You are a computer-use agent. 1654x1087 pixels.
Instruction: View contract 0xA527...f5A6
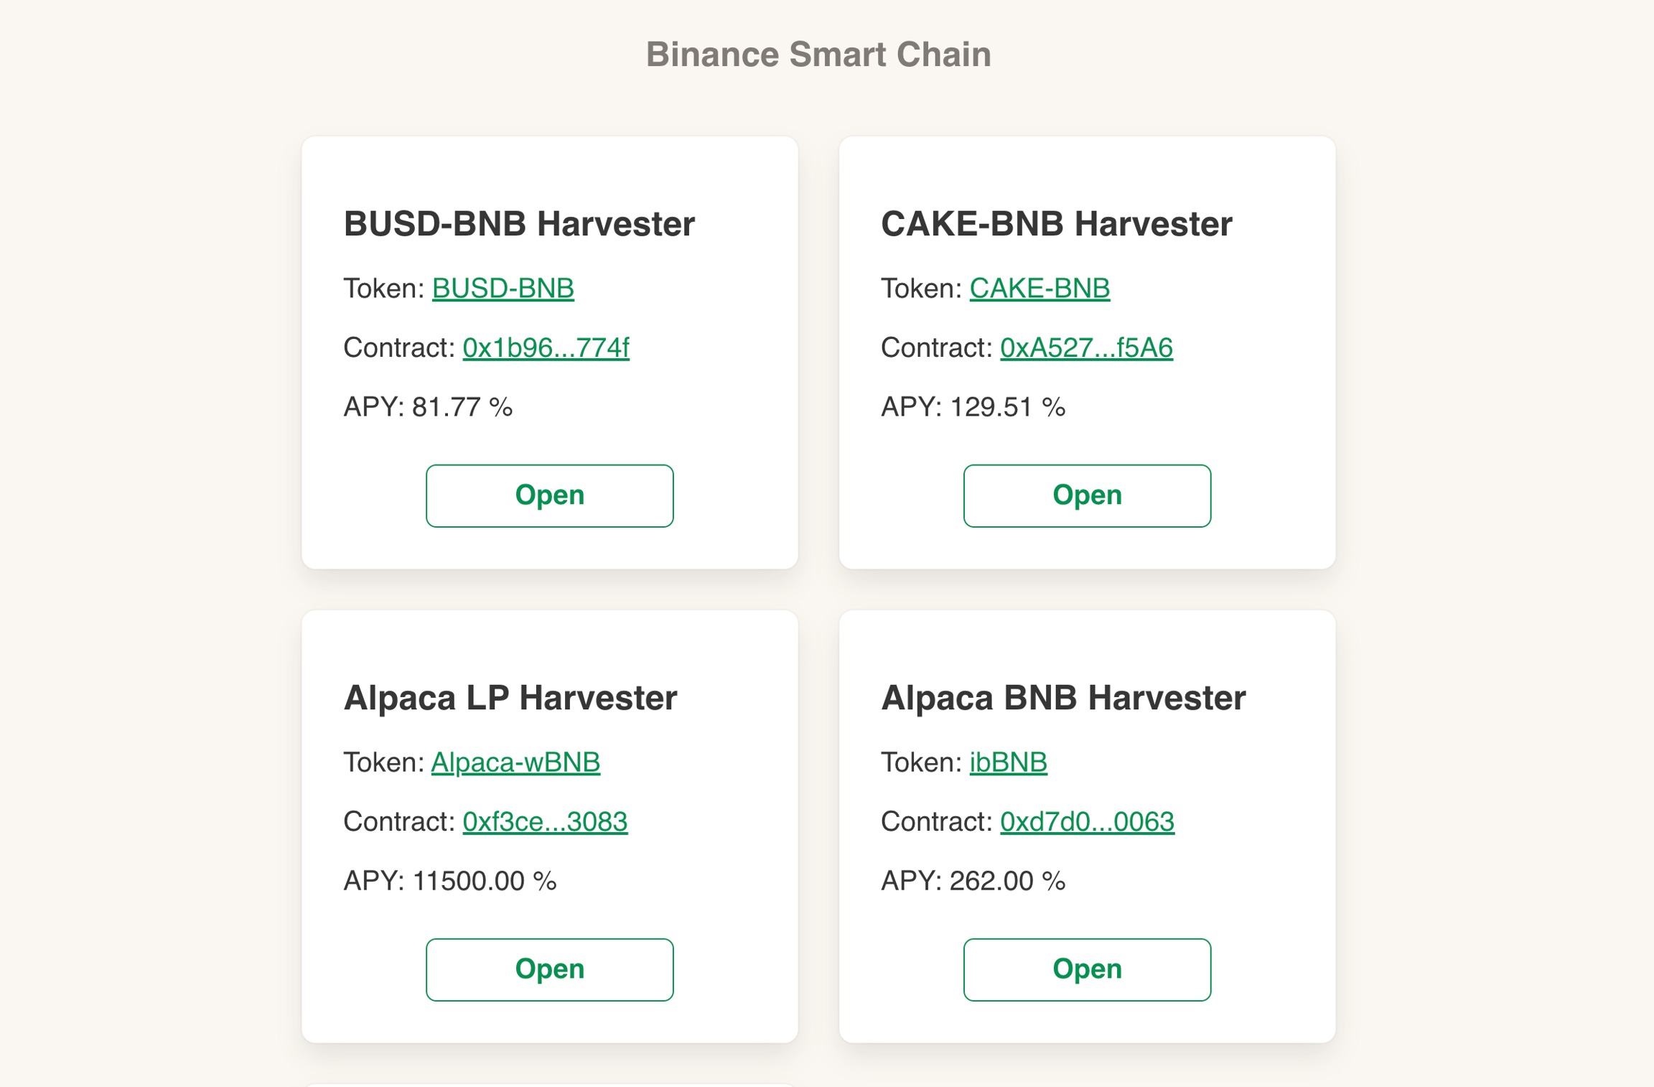point(1085,348)
